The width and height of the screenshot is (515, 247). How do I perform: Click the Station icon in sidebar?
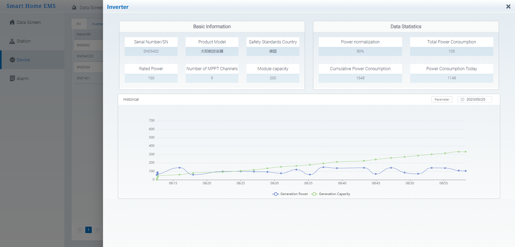click(12, 41)
